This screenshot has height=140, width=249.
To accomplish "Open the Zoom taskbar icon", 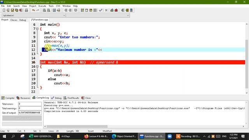I will [x=170, y=136].
